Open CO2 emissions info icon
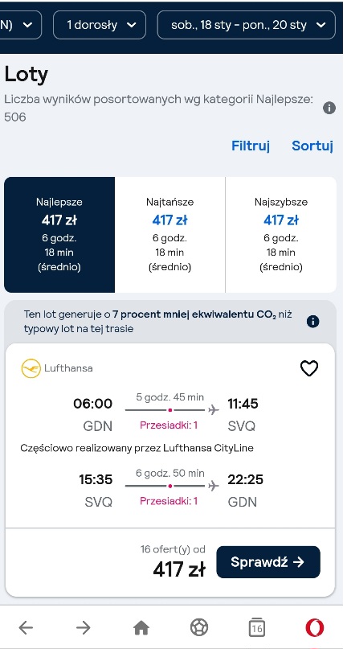The image size is (343, 649). click(312, 322)
